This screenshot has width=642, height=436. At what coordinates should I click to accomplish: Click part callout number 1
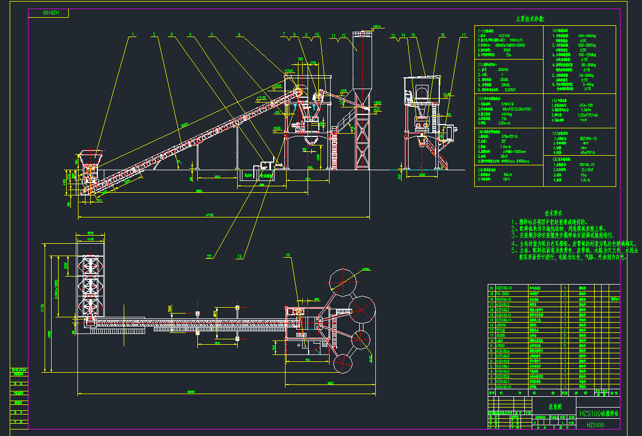(x=131, y=35)
